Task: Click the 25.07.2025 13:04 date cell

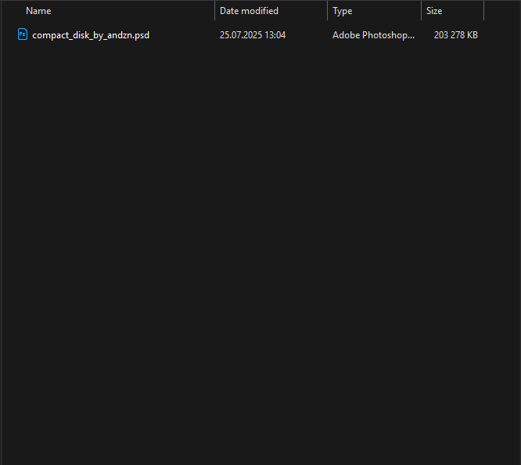Action: point(253,35)
